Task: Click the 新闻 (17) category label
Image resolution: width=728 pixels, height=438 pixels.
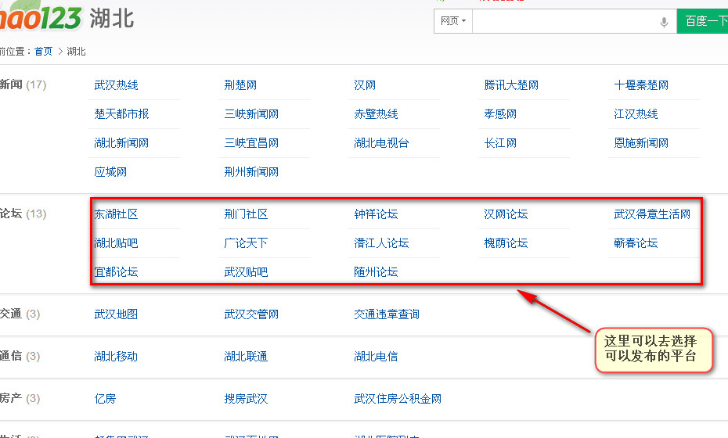Action: [x=23, y=85]
